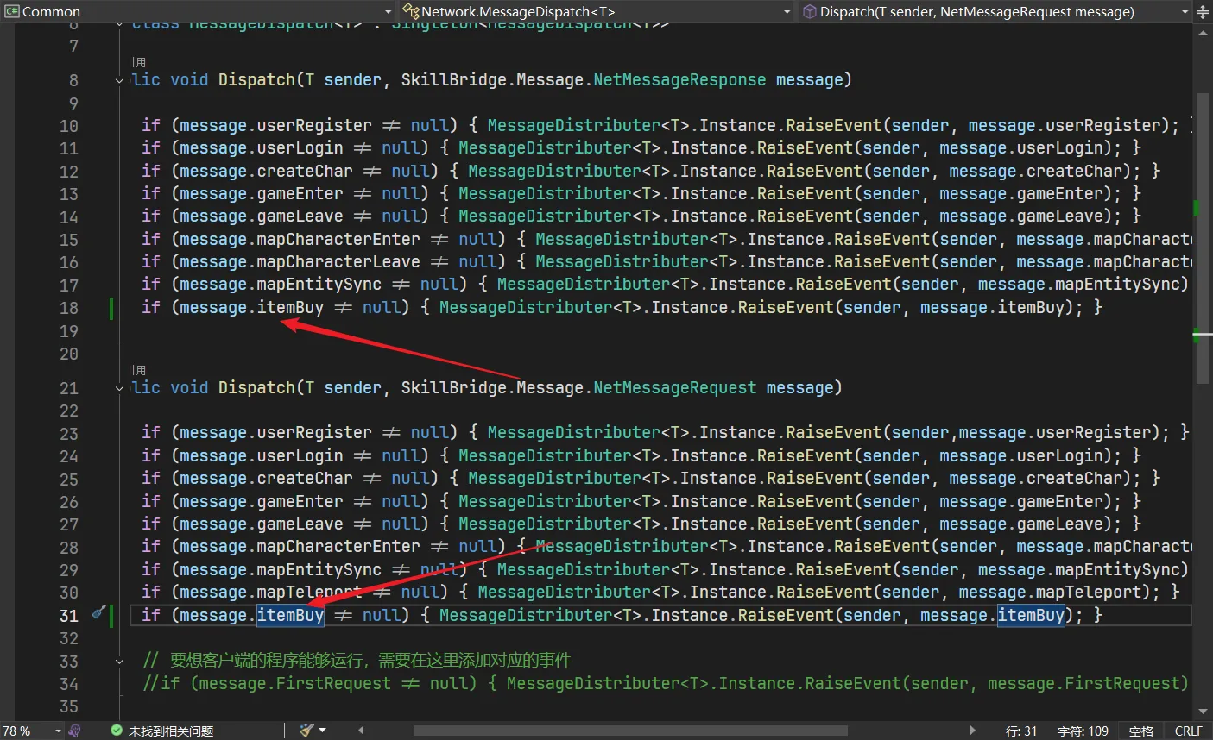Click the screwdriver quick actions icon on line 31
Viewport: 1213px width, 740px height.
click(x=98, y=613)
